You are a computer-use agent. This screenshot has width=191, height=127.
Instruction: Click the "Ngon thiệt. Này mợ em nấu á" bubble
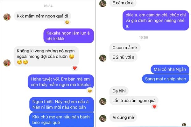coord(62,104)
